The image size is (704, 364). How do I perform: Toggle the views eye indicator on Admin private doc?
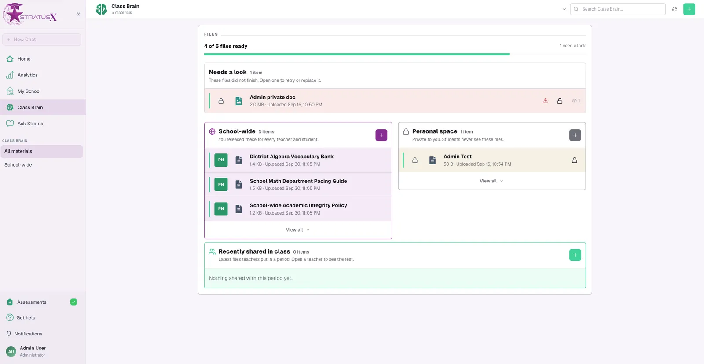576,101
